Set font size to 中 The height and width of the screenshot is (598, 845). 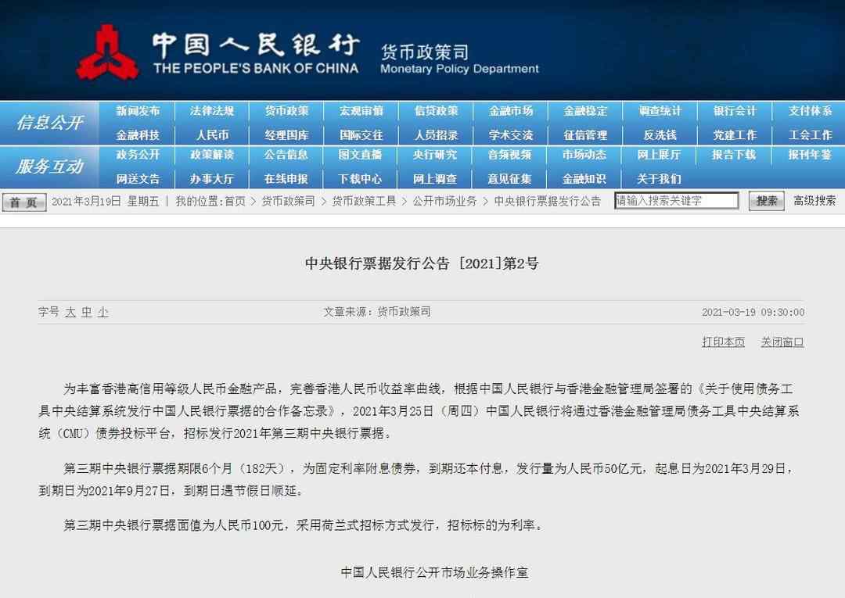(x=87, y=312)
